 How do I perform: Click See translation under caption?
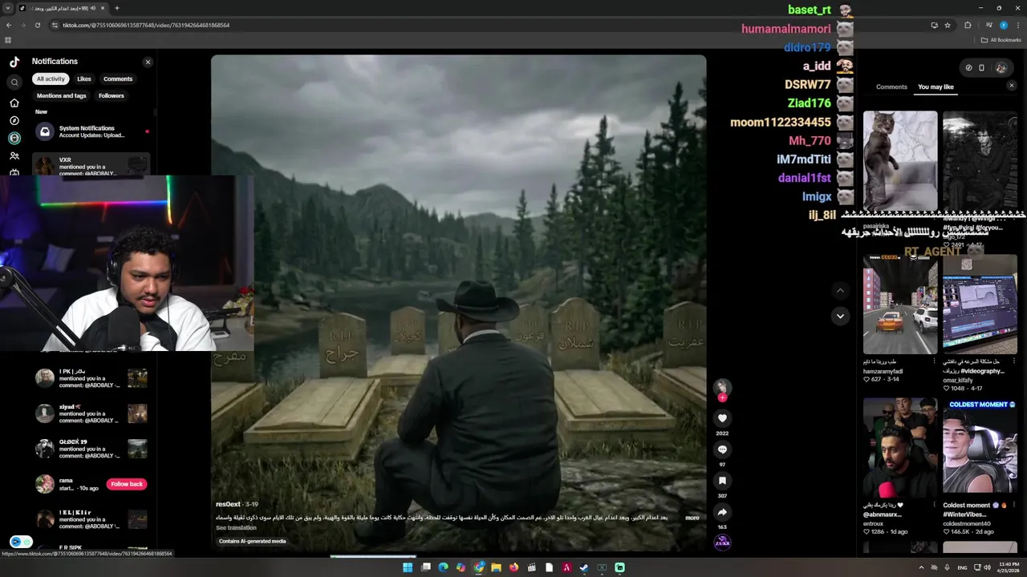click(236, 527)
